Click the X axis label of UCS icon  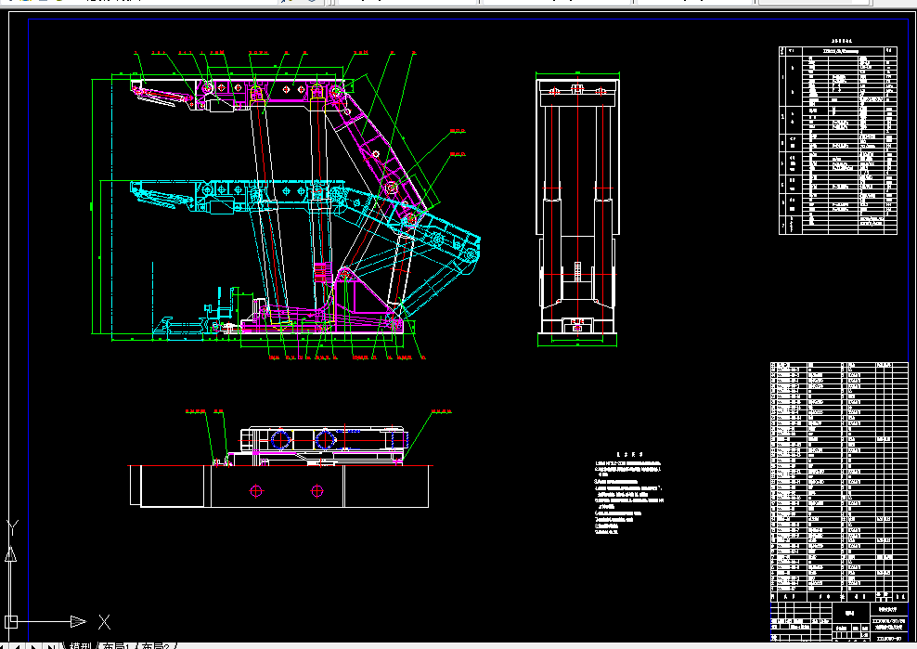pyautogui.click(x=104, y=621)
